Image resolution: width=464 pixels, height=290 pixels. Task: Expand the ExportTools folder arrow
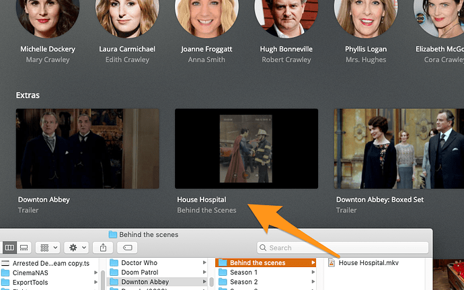pos(95,282)
